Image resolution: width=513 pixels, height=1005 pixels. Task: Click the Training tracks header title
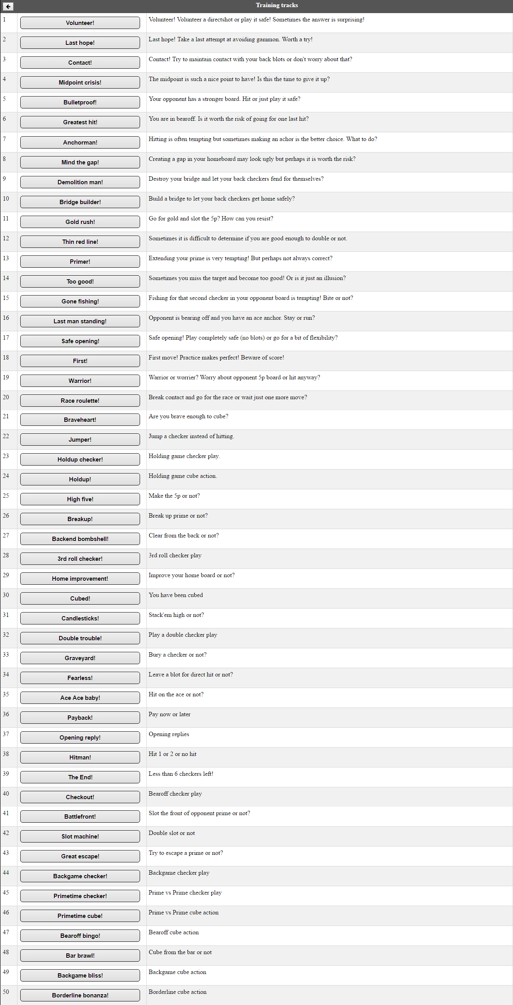coord(277,5)
